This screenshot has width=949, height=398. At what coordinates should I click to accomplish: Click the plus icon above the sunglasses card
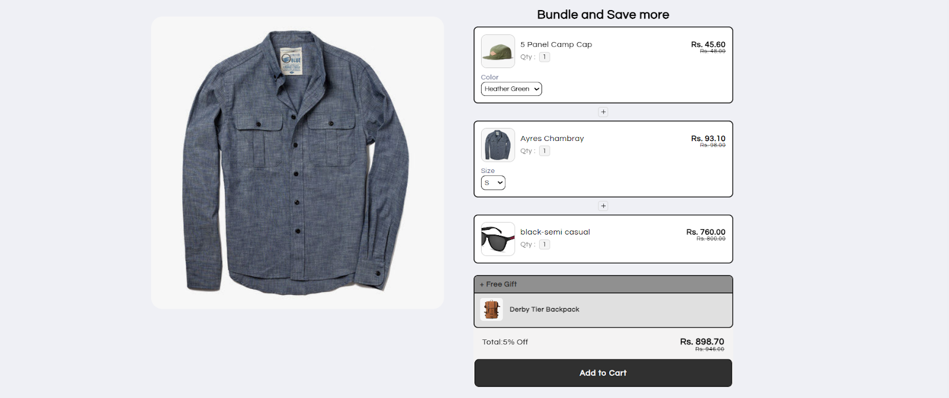click(603, 206)
